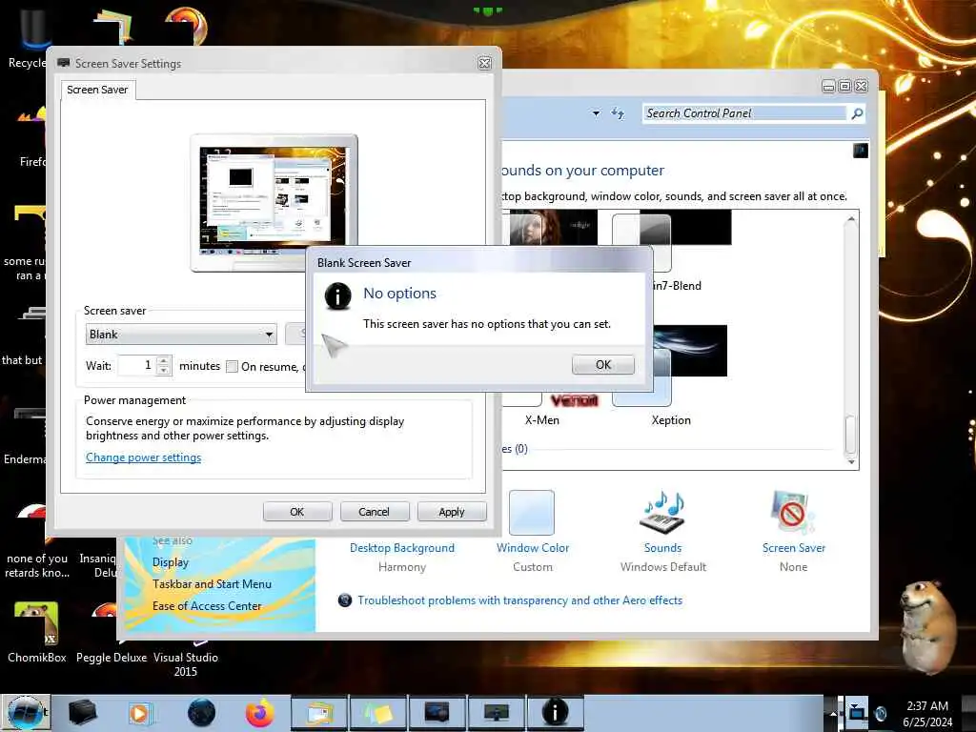Click the Screen Saver link text
Screen dimensions: 976x732
click(x=794, y=548)
